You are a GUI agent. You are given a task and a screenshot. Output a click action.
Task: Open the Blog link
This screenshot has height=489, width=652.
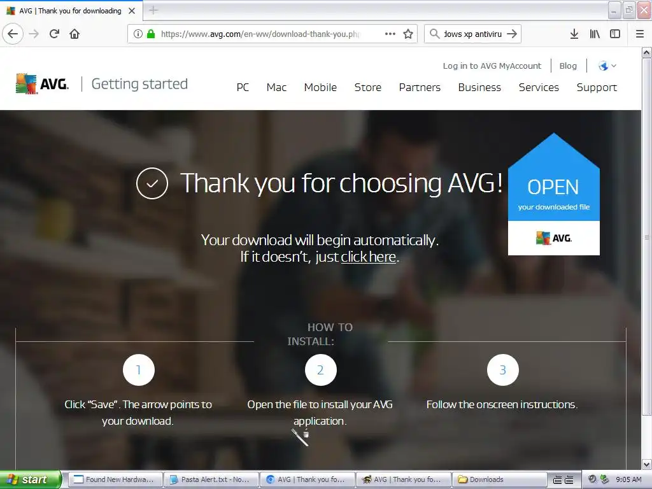point(568,66)
